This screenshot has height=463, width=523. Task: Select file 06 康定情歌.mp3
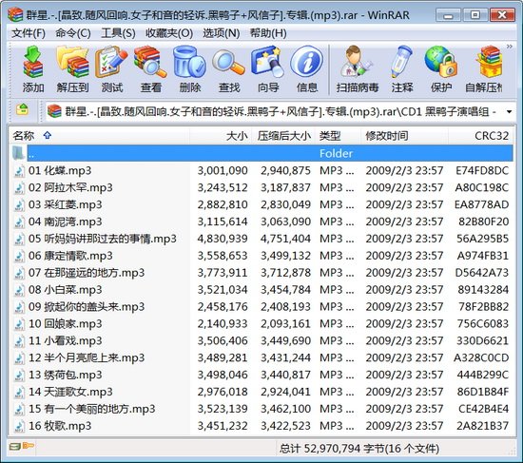coord(261,256)
